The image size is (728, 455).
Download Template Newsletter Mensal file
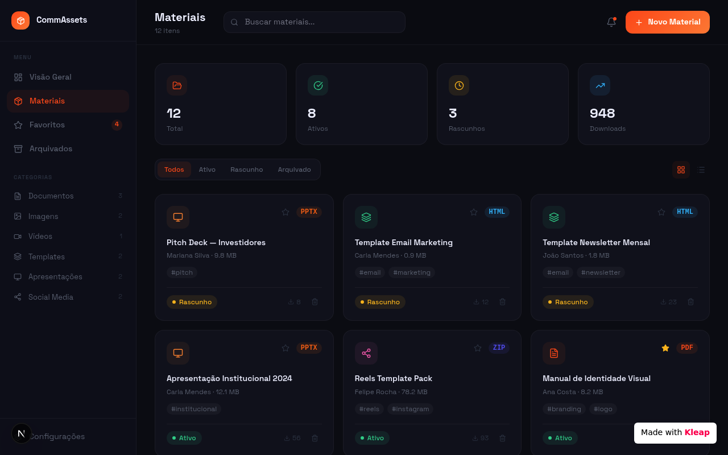pyautogui.click(x=668, y=302)
